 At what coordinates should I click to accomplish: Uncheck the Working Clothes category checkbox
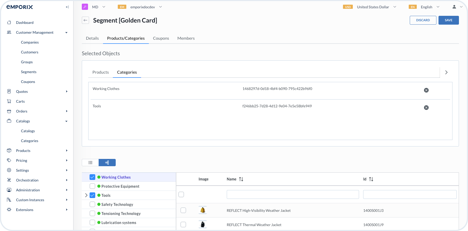pyautogui.click(x=92, y=177)
